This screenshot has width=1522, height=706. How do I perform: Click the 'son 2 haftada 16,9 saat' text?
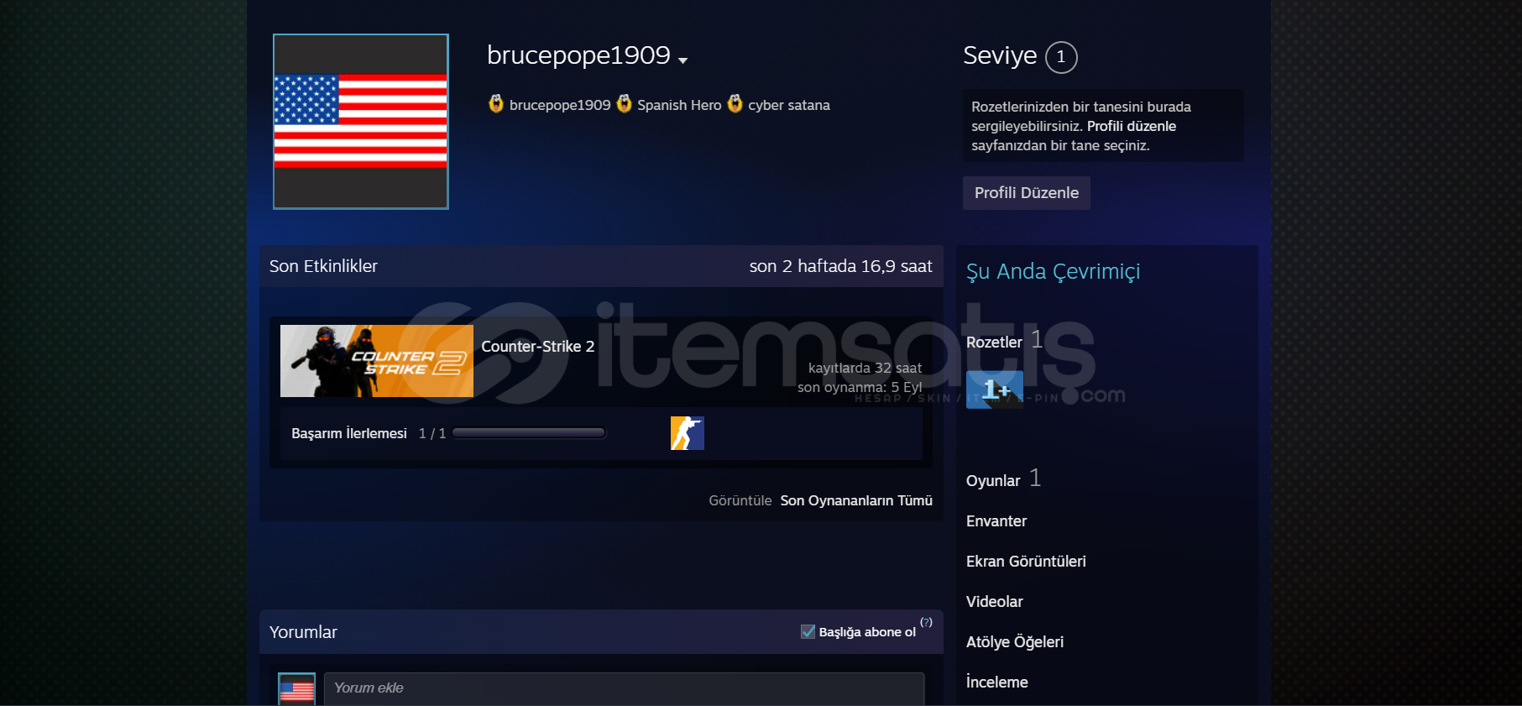pyautogui.click(x=841, y=266)
